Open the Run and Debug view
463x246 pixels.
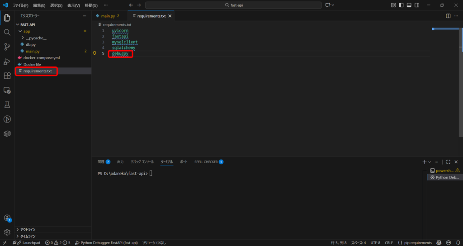click(7, 61)
